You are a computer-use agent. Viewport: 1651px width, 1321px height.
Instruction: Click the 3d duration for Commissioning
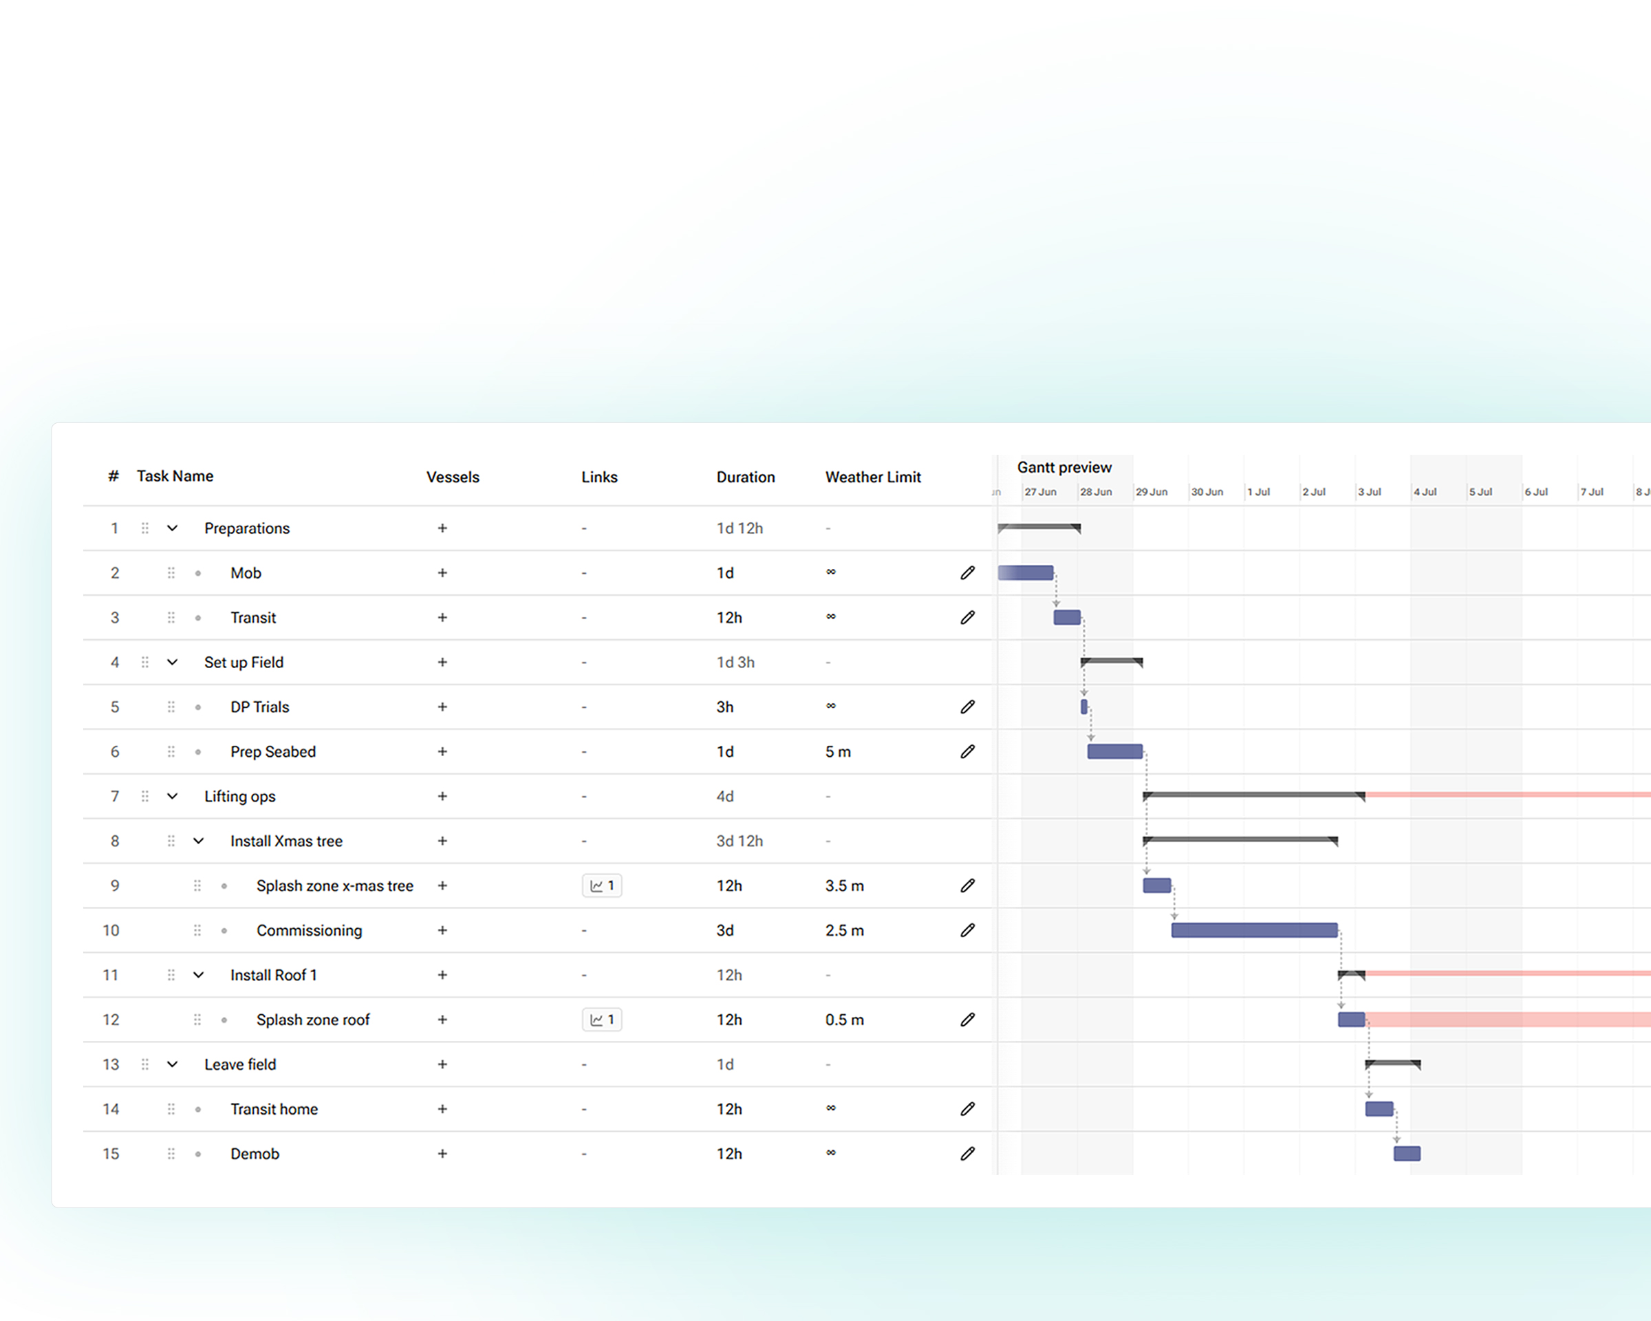pyautogui.click(x=725, y=930)
